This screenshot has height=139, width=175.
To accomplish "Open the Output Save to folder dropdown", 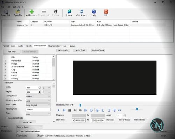I will pyautogui.click(x=29, y=127).
